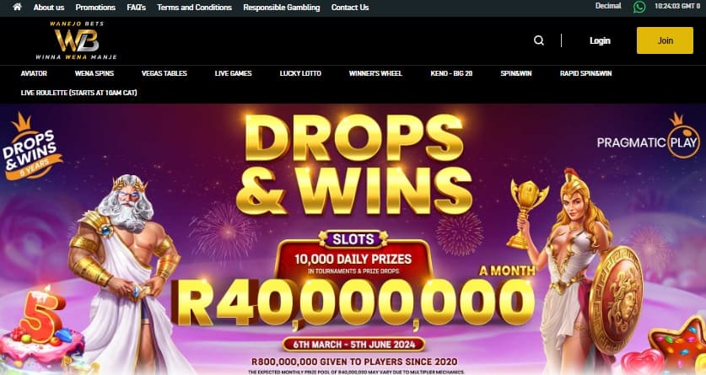Select Vegas Tables from navigation
Viewport: 706px width, 375px height.
164,73
